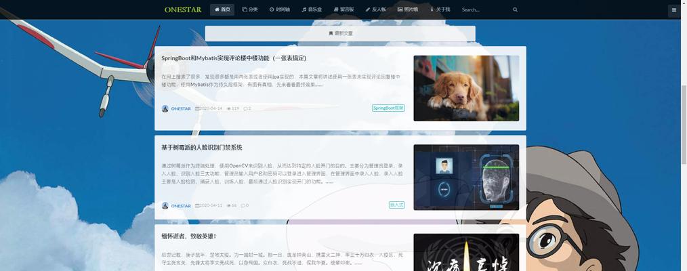Open the 音乐盒 music box page
This screenshot has height=271, width=687.
(x=312, y=9)
